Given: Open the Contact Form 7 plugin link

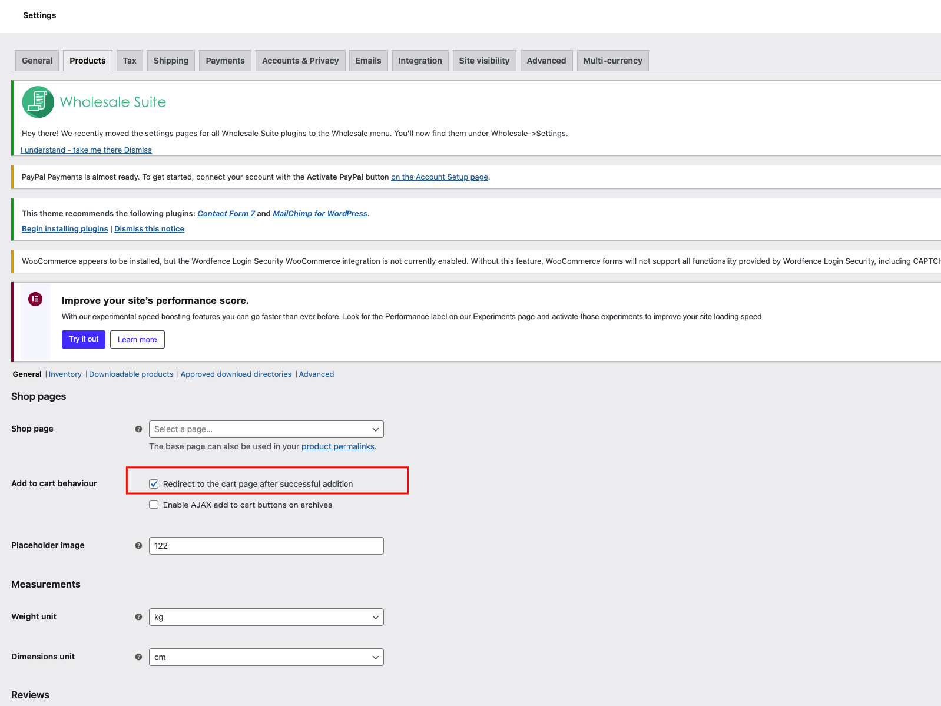Looking at the screenshot, I should [x=226, y=214].
